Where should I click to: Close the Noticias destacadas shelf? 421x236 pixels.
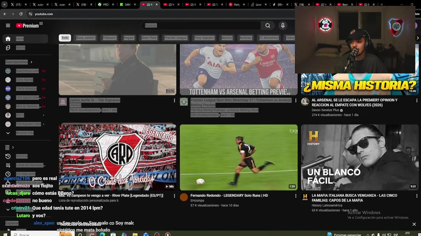pos(414,224)
